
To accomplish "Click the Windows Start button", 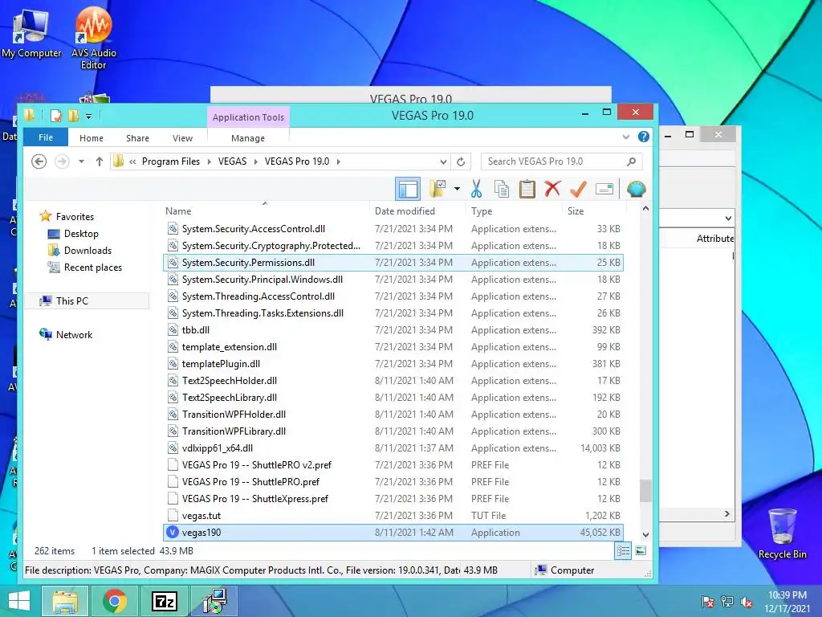I will coord(19,601).
